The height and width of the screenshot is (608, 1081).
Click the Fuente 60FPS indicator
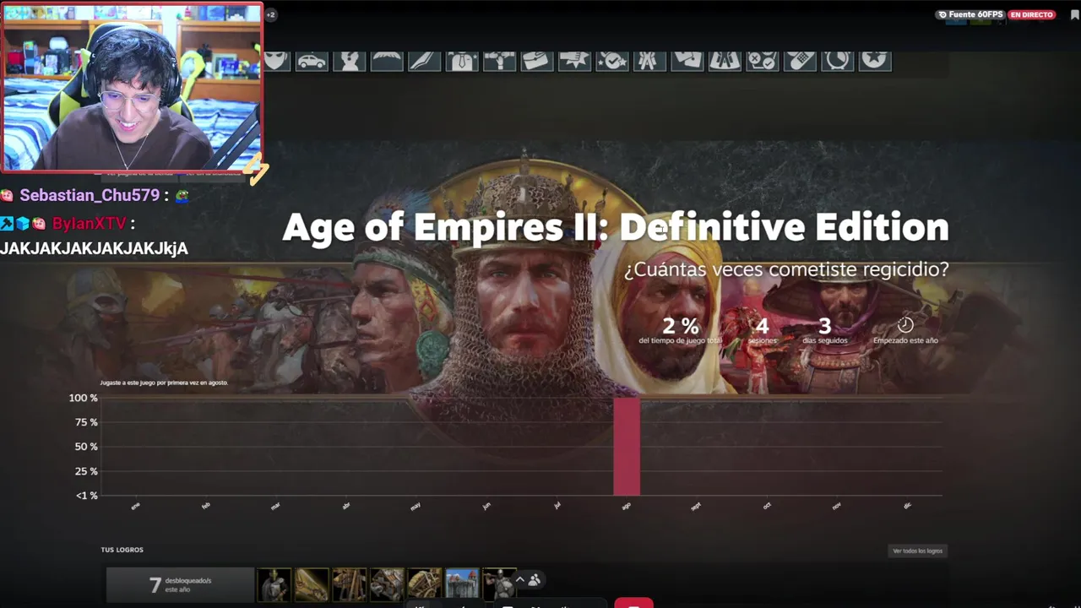tap(970, 14)
